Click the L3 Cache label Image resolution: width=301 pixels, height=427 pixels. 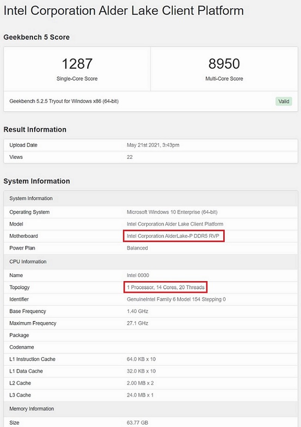tap(20, 395)
